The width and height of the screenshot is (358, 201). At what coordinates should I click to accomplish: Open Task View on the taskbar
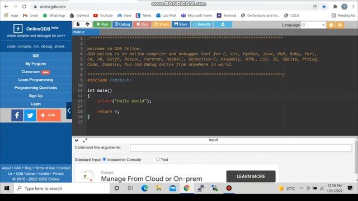(130, 188)
